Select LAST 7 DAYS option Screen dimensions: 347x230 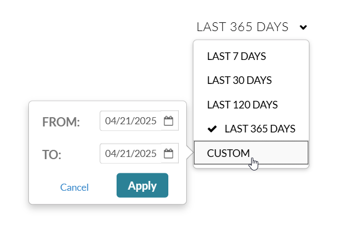(236, 56)
